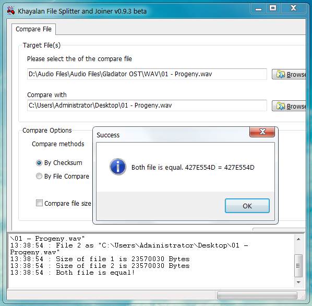Click the log scrollbar down arrow
Screen dimensions: 312x306
[298, 282]
